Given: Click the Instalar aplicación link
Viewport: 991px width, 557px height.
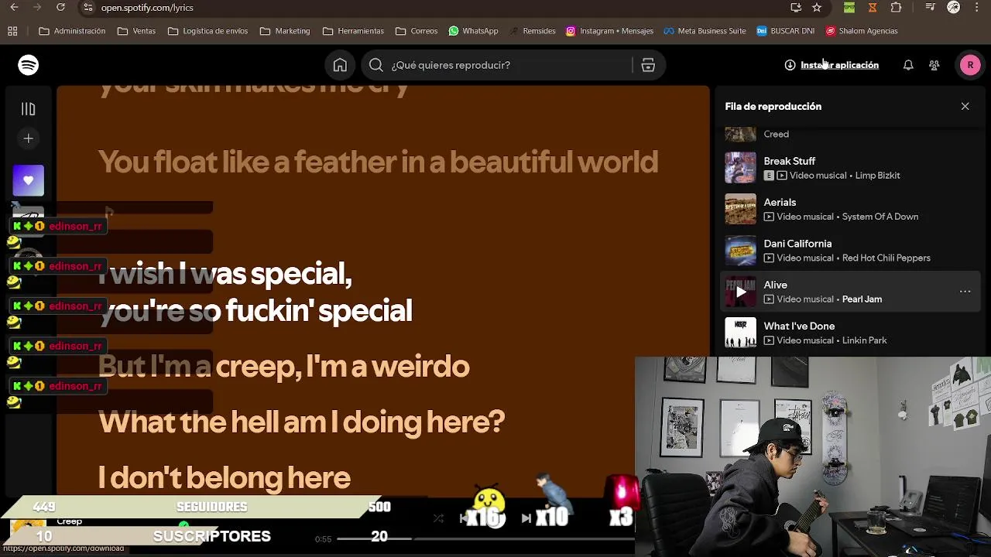Looking at the screenshot, I should click(x=832, y=65).
